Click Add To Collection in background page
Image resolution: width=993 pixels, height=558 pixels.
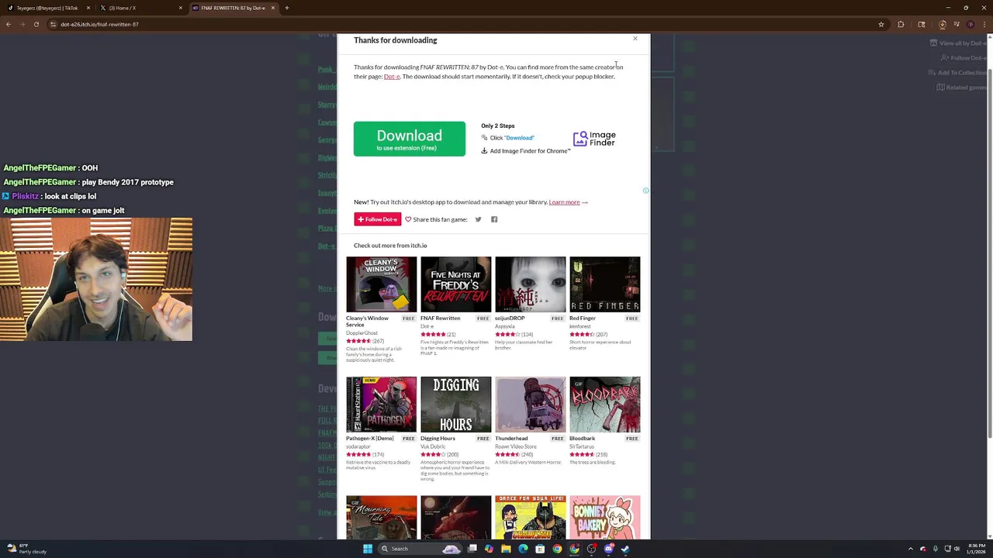coord(957,73)
